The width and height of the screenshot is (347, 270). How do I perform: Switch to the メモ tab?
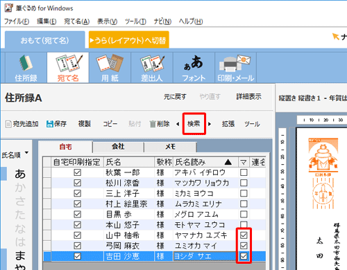(x=171, y=147)
